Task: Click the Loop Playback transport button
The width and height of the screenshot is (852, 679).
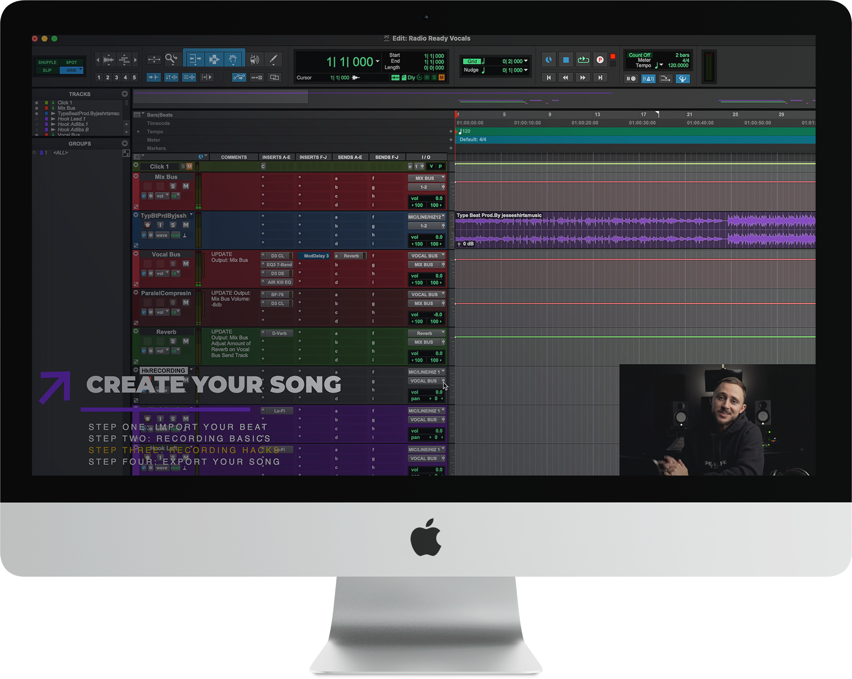Action: pos(583,60)
